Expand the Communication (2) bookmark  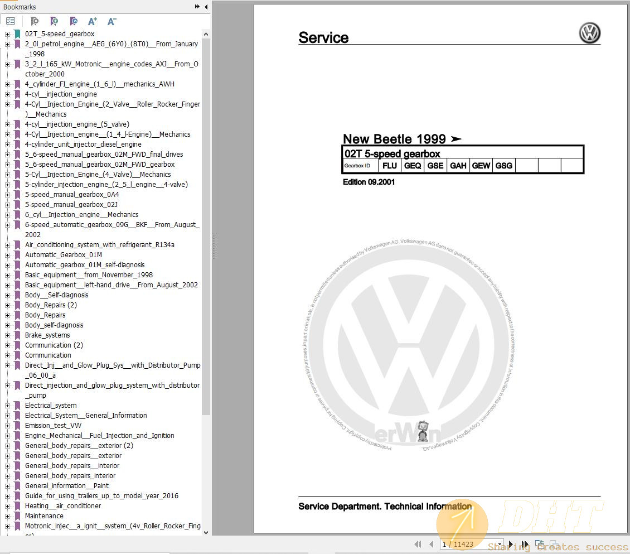click(7, 346)
